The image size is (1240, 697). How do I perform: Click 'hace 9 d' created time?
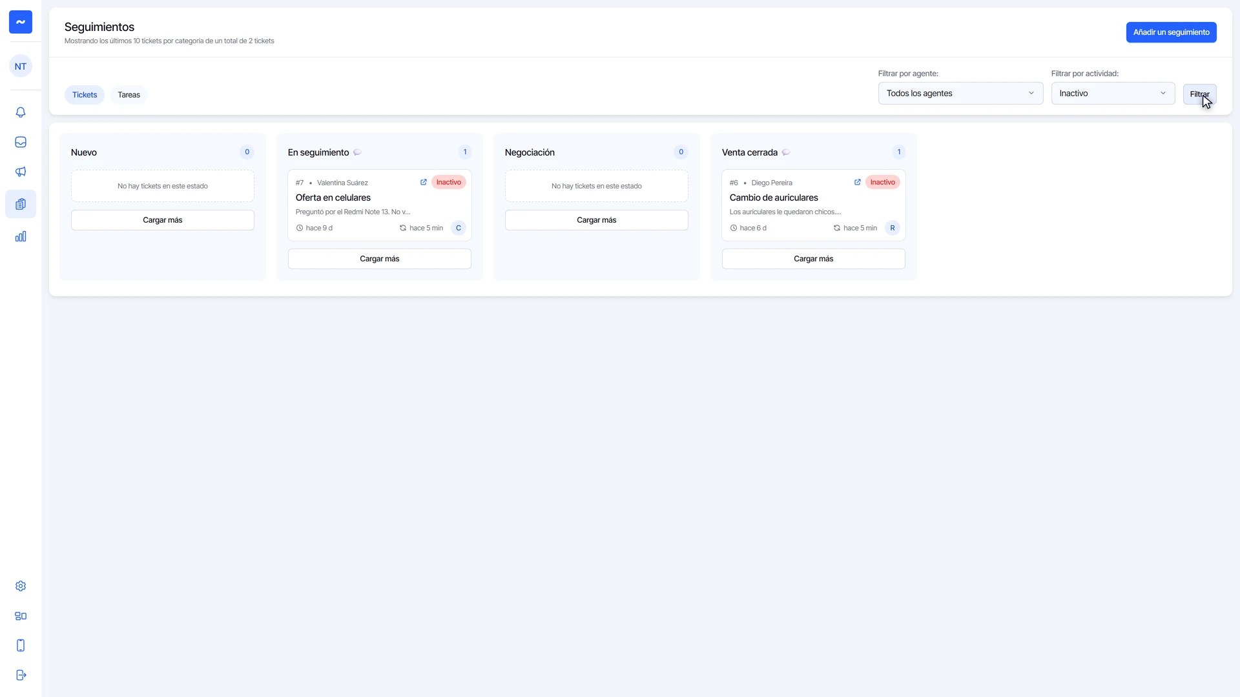click(315, 228)
